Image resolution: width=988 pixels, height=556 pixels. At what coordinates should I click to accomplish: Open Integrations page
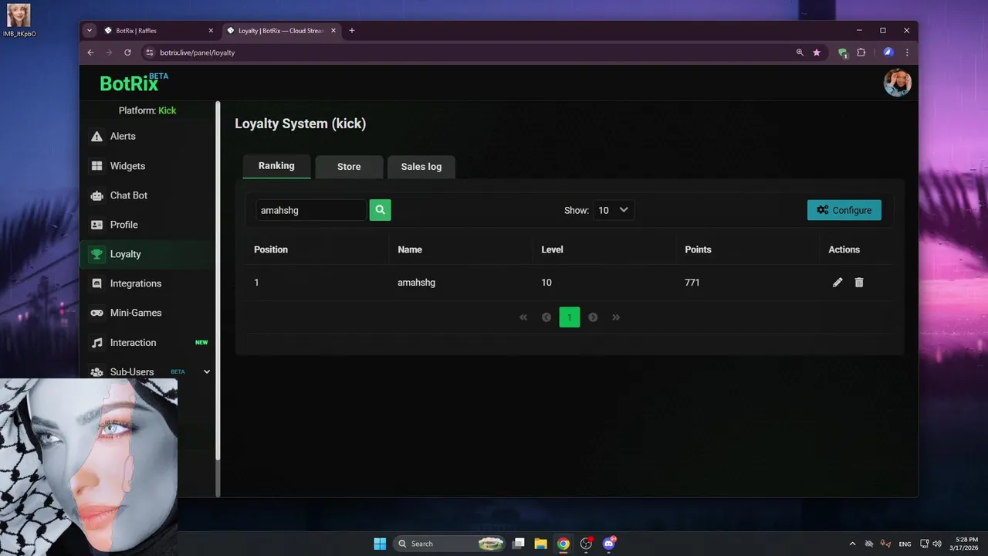(147, 283)
